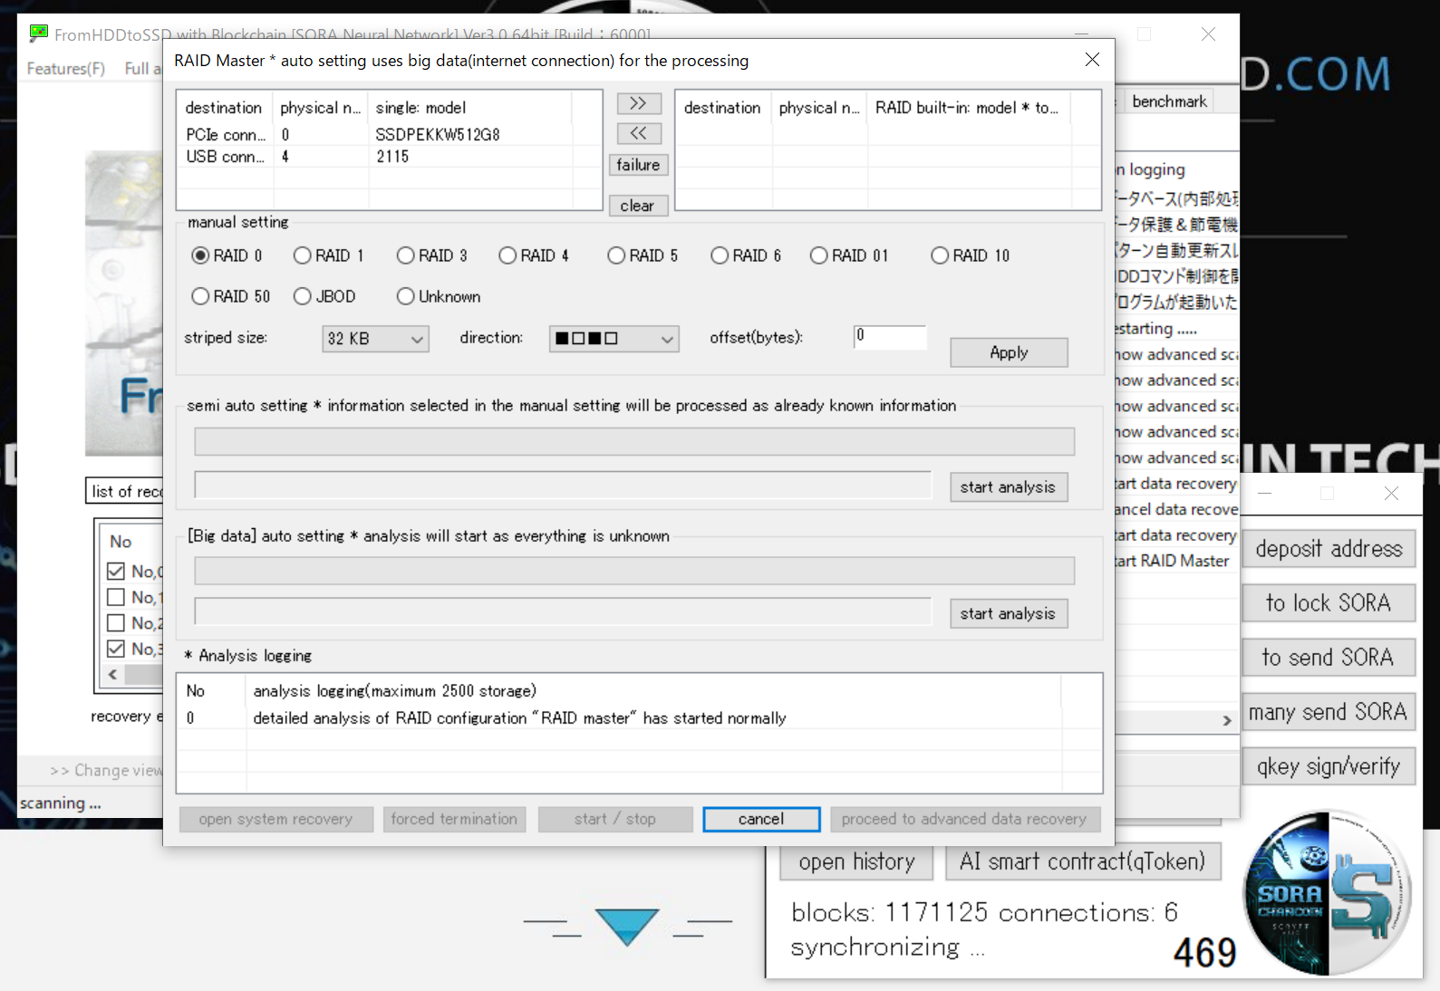The height and width of the screenshot is (991, 1440).
Task: Click the blue downward triangle icon
Action: point(627,926)
